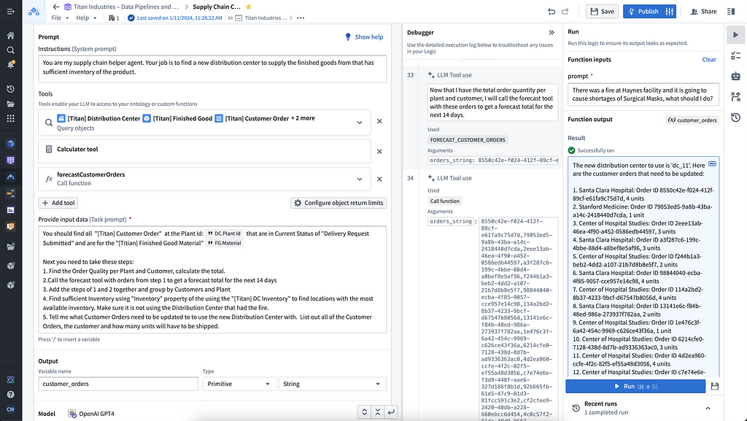Edit the Instructions system prompt field
Screen dimensions: 747x421
[x=212, y=69]
